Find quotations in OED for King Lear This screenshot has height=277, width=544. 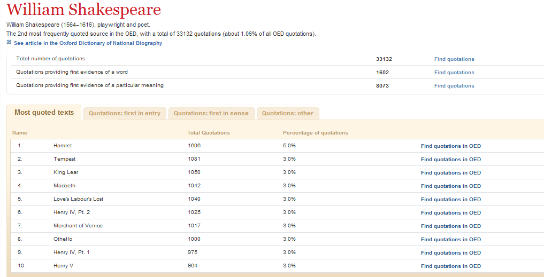point(451,173)
